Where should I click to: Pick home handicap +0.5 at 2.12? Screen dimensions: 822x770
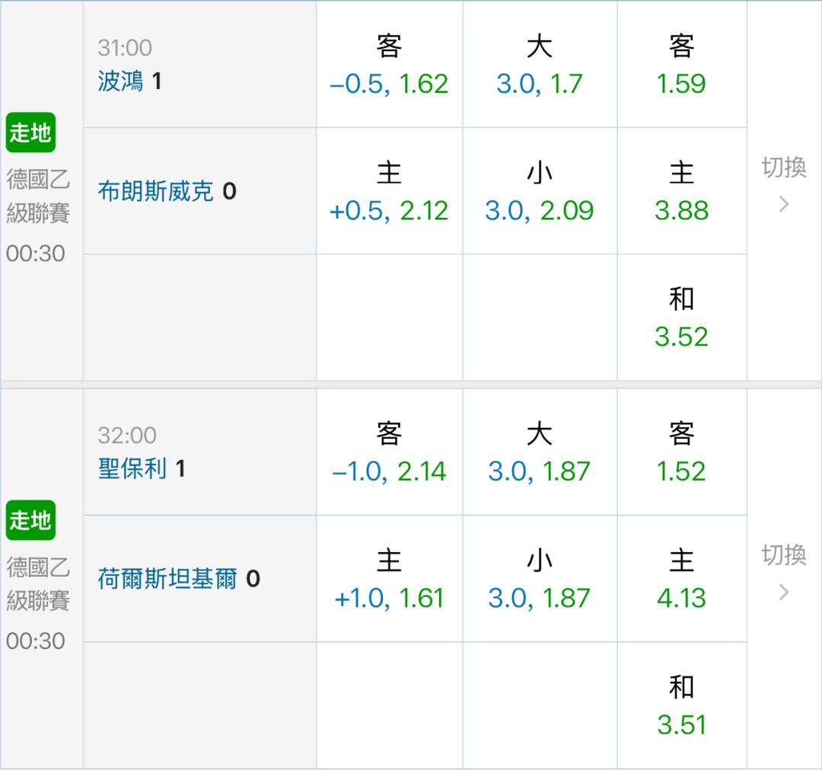389,191
